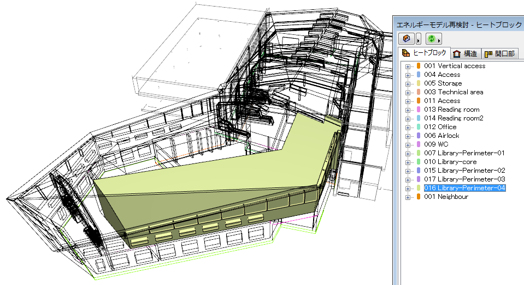Expand the 017 Library-Perimeter-03 node
Image resolution: width=524 pixels, height=285 pixels.
click(408, 180)
